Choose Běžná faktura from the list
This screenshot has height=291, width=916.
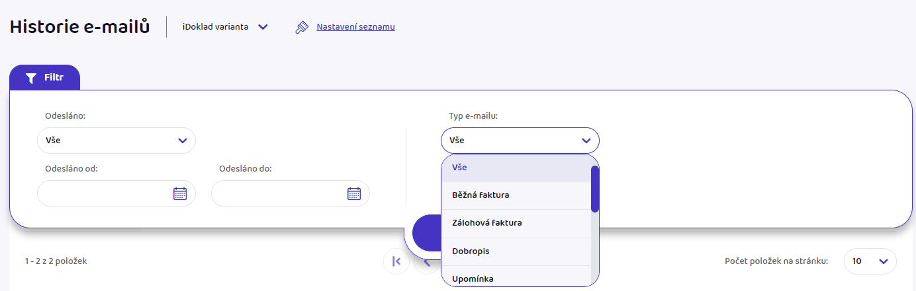point(516,195)
